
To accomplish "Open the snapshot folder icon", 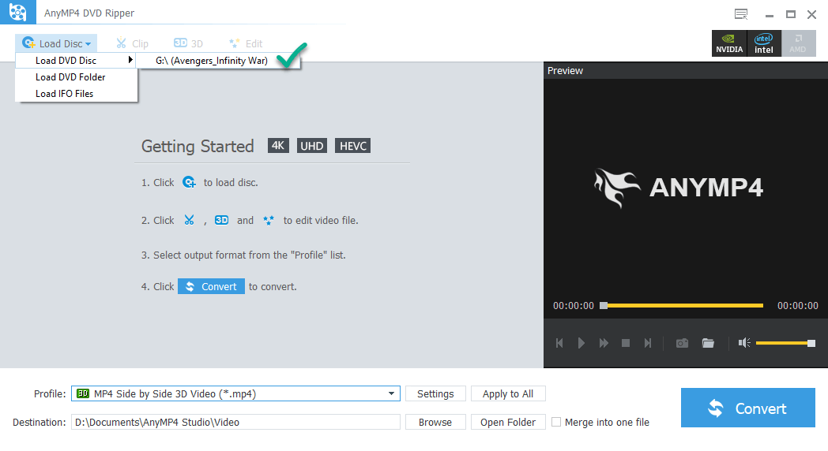I will pos(708,343).
